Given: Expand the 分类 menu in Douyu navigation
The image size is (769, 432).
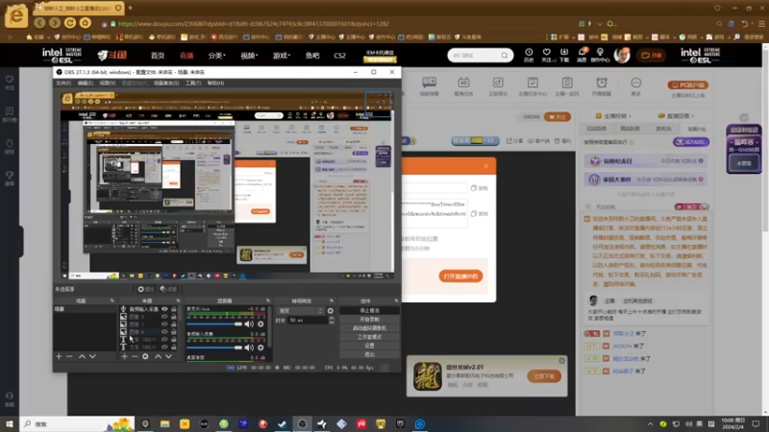Looking at the screenshot, I should pos(217,56).
